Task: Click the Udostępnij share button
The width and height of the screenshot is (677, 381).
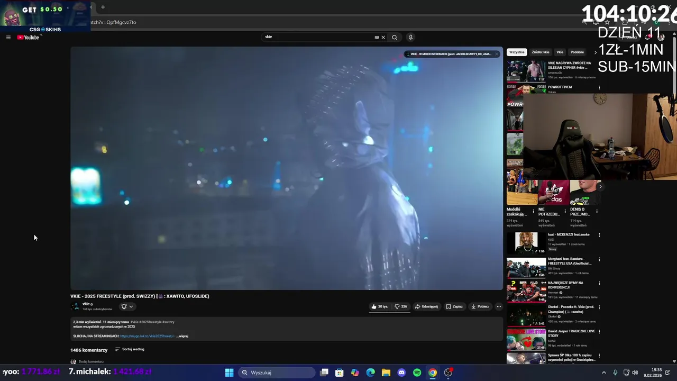Action: pos(426,306)
